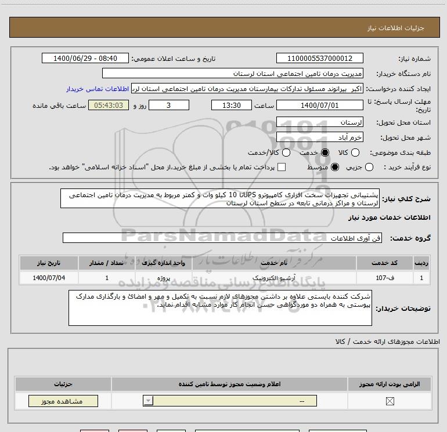
Task: Toggle the mandatory license checkbox
Action: click(390, 401)
